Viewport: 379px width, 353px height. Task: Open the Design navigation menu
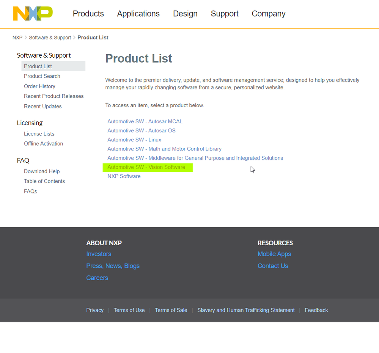(185, 14)
